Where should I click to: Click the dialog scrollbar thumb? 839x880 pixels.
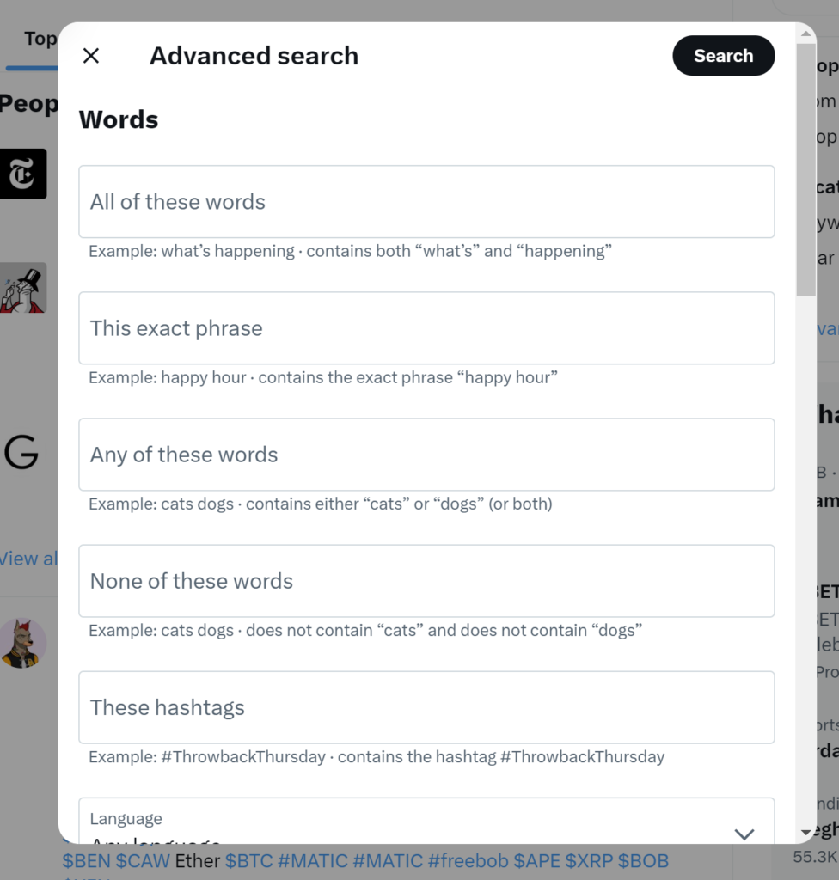[805, 169]
